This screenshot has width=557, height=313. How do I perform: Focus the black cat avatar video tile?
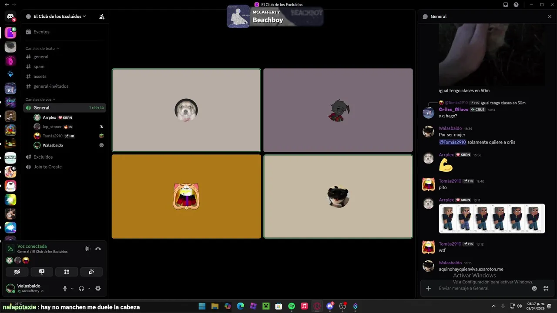[x=338, y=196]
